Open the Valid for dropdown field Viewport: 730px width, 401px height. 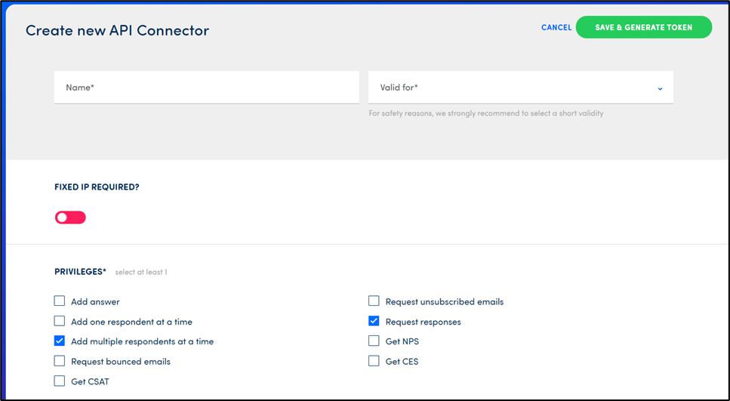tap(513, 88)
